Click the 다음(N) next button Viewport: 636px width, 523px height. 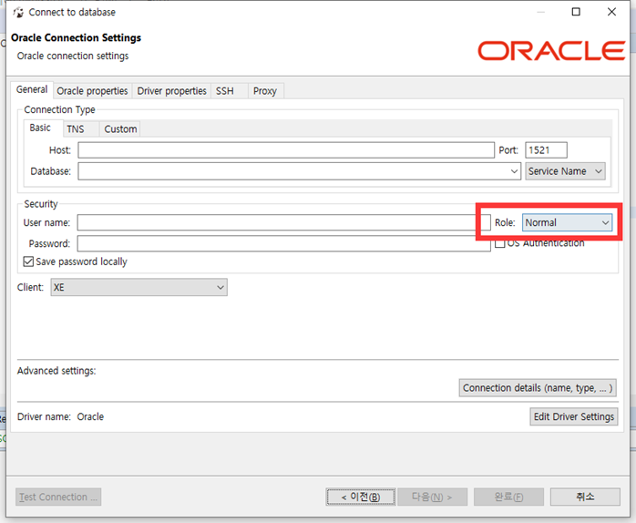[x=433, y=497]
